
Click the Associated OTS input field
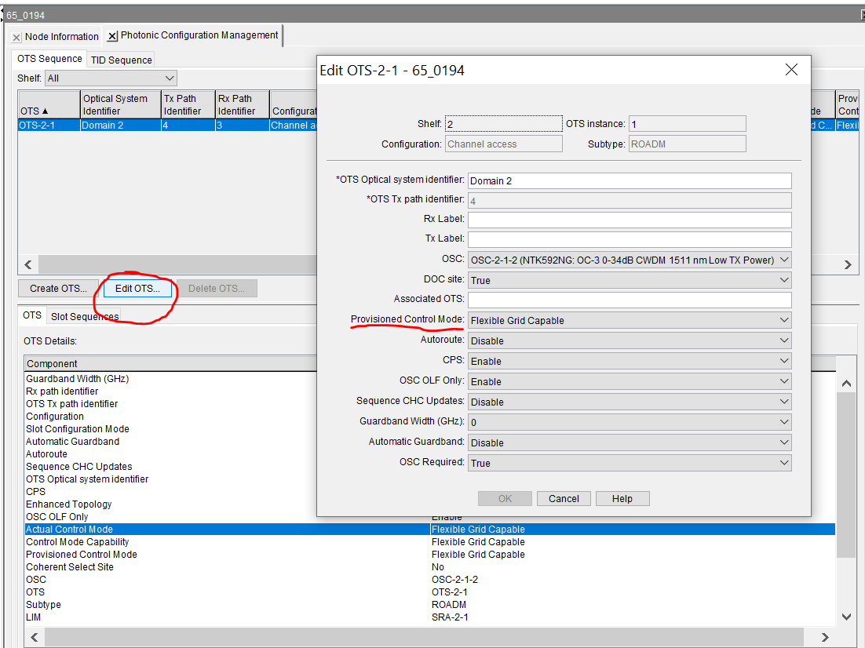pos(630,300)
